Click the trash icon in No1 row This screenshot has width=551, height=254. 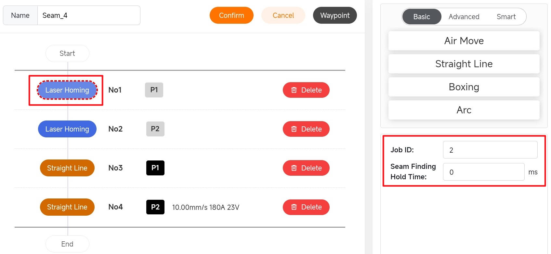coord(294,90)
